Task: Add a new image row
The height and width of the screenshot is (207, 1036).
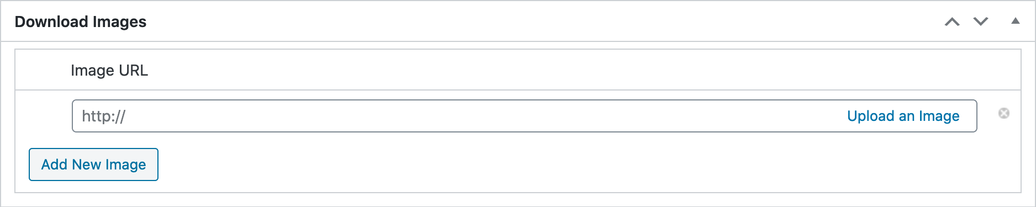Action: click(x=93, y=164)
